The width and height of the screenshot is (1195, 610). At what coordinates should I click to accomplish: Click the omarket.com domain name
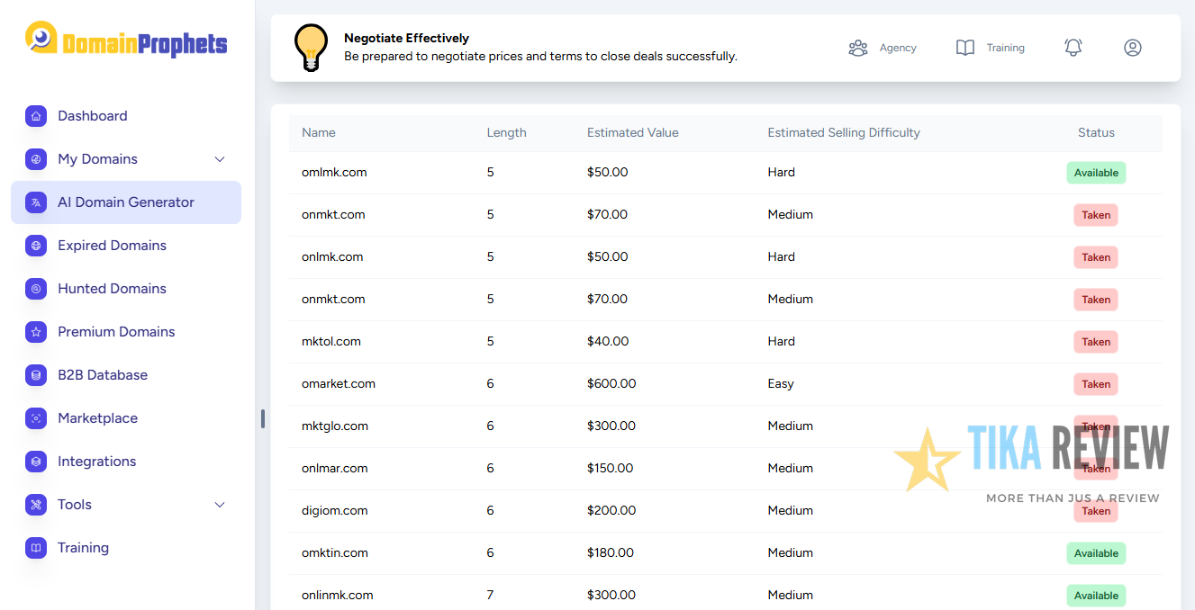click(339, 383)
